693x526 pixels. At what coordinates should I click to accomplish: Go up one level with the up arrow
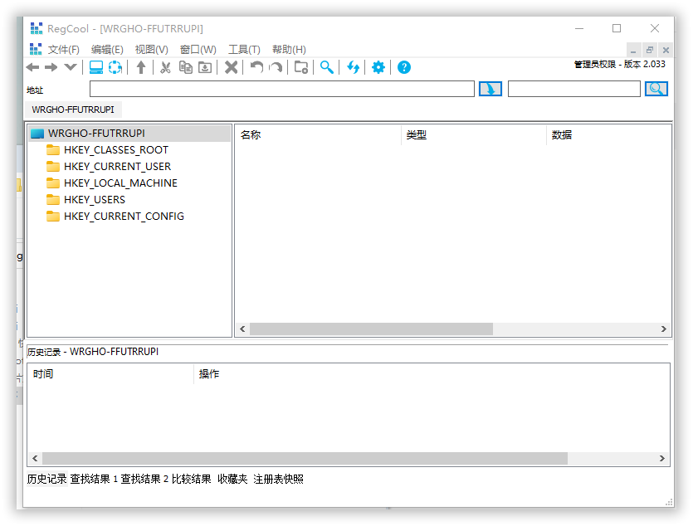pyautogui.click(x=141, y=67)
